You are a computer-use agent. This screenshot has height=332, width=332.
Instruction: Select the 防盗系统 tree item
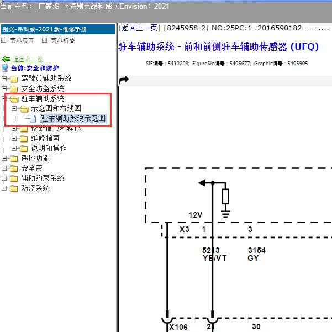click(35, 188)
